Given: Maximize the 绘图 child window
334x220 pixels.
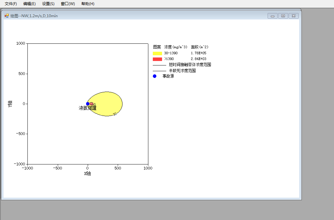Looking at the screenshot, I should (283, 16).
